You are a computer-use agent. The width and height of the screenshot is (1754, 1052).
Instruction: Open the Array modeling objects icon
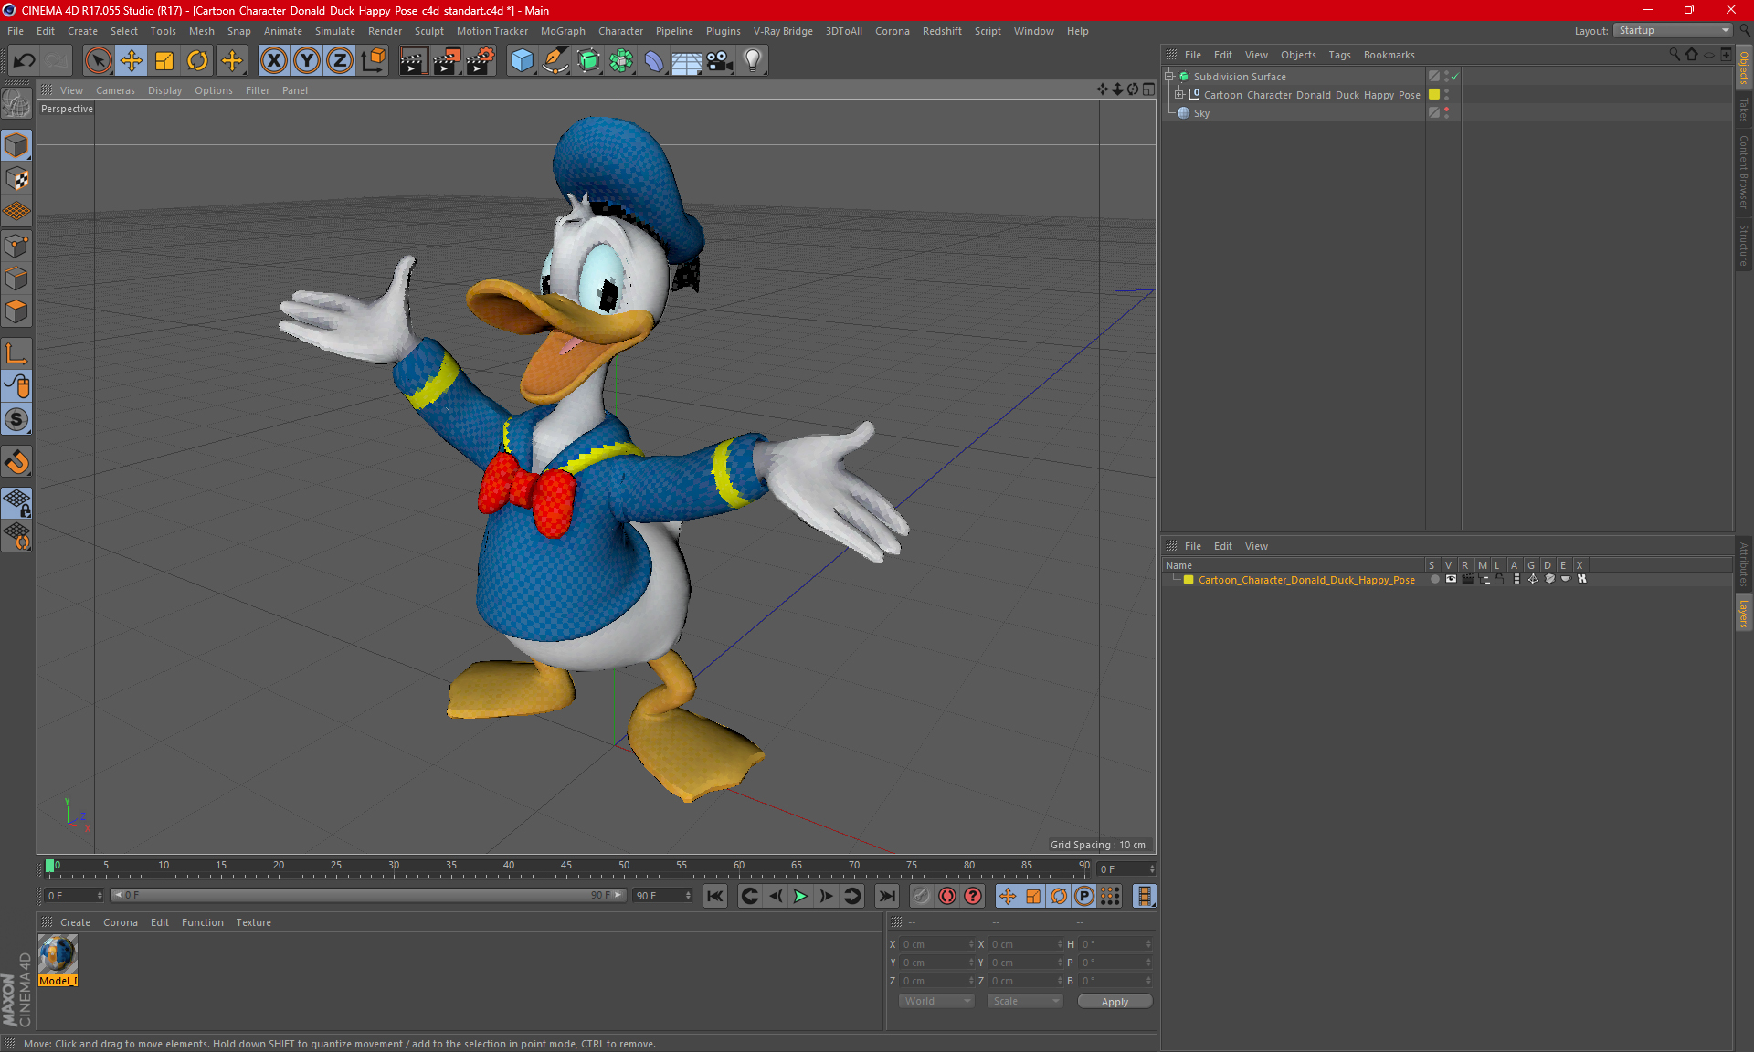[621, 60]
